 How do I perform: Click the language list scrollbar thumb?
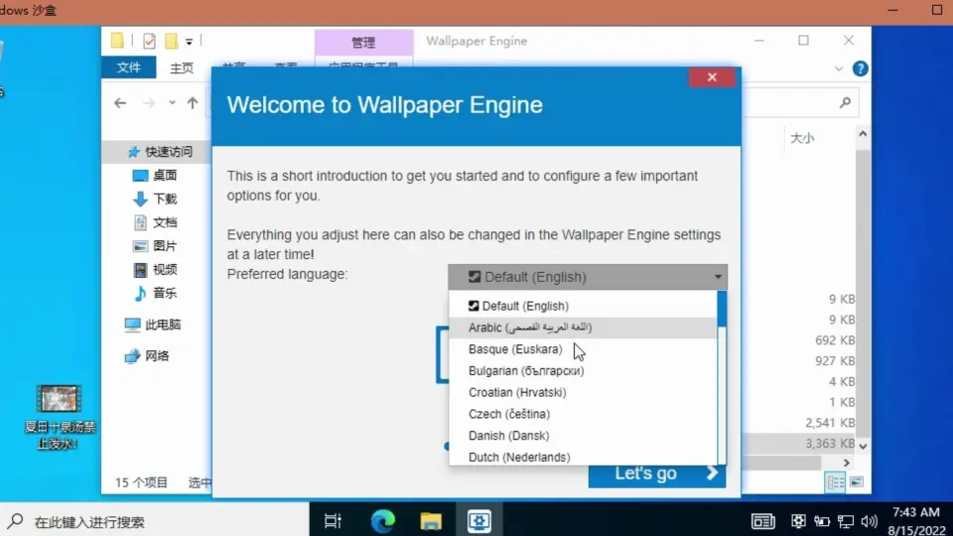(722, 309)
